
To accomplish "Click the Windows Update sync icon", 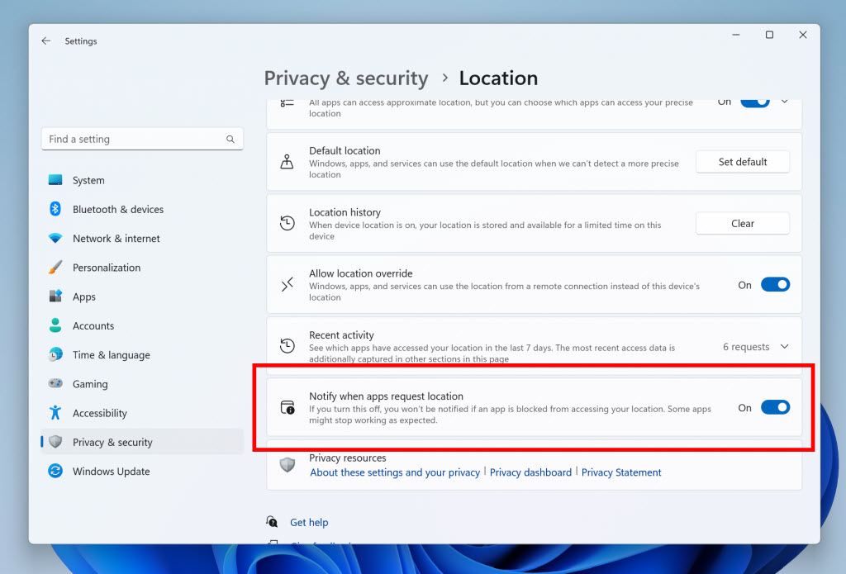I will click(55, 472).
